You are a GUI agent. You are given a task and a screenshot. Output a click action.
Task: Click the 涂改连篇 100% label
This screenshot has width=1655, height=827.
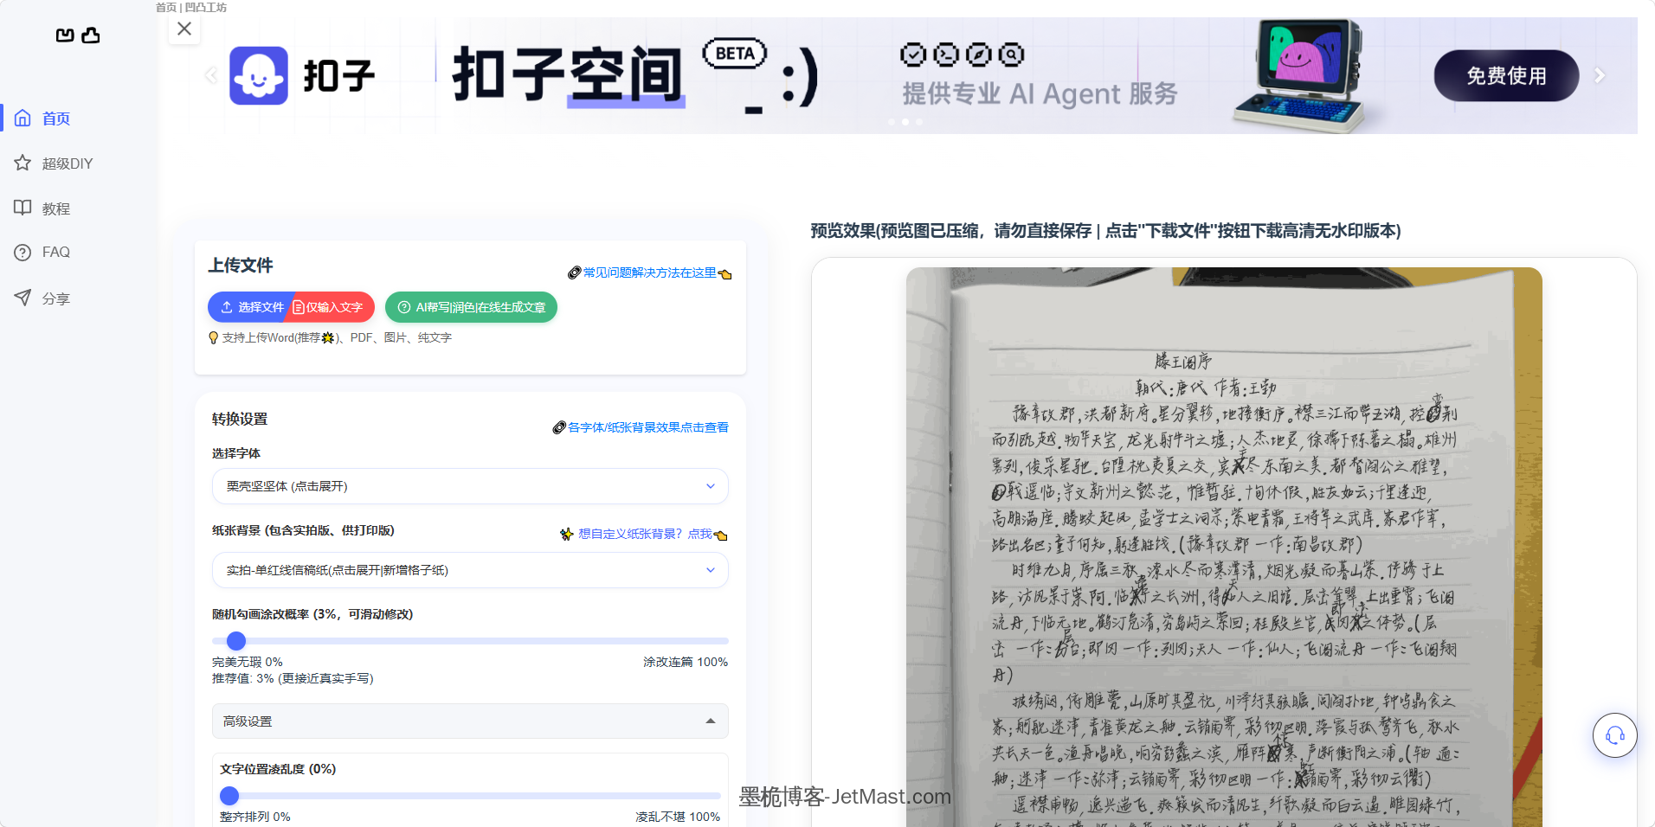(686, 662)
